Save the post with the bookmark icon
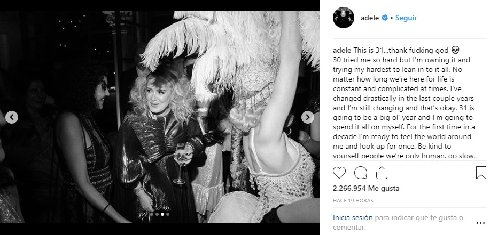Viewport: 490px width, 235px height. [481, 173]
